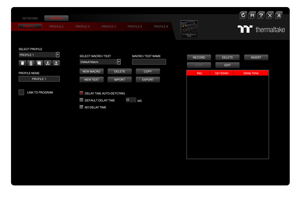The height and width of the screenshot is (197, 305).
Task: Click the R reset icon
Action: 252,16
